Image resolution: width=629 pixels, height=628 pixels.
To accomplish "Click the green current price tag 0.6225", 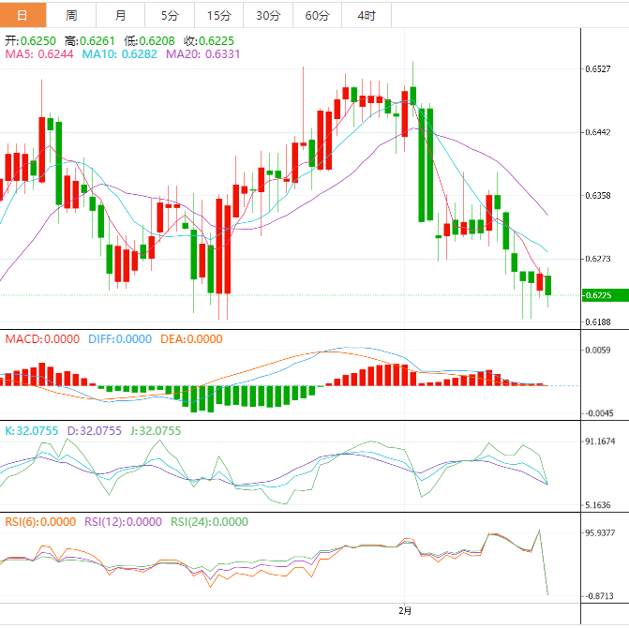I will (599, 295).
